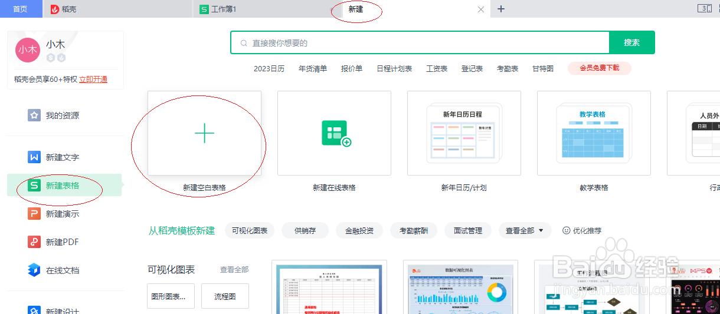
Task: Click the 我的资源 label
Action: click(63, 115)
